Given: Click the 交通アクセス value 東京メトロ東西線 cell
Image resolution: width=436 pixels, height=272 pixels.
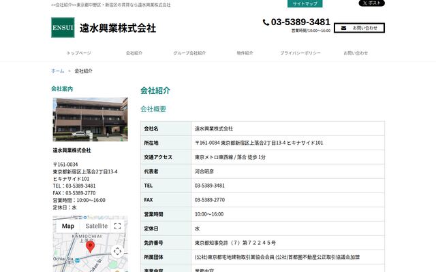Looking at the screenshot, I should 287,157.
